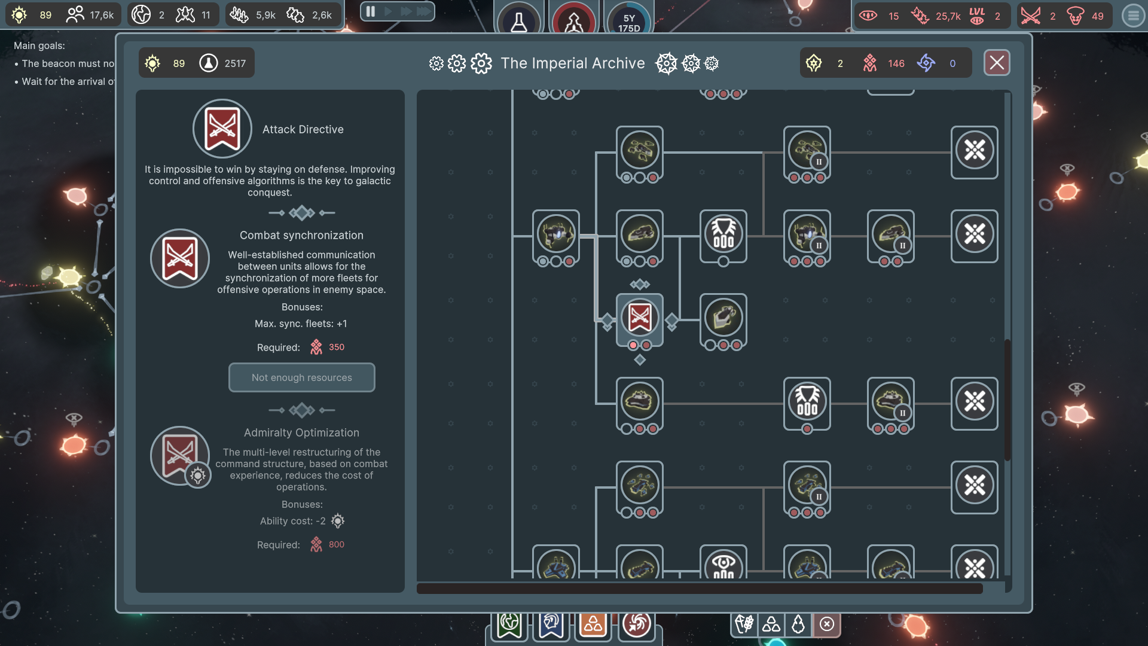Close the Imperial Archive window
This screenshot has width=1148, height=646.
[x=997, y=63]
